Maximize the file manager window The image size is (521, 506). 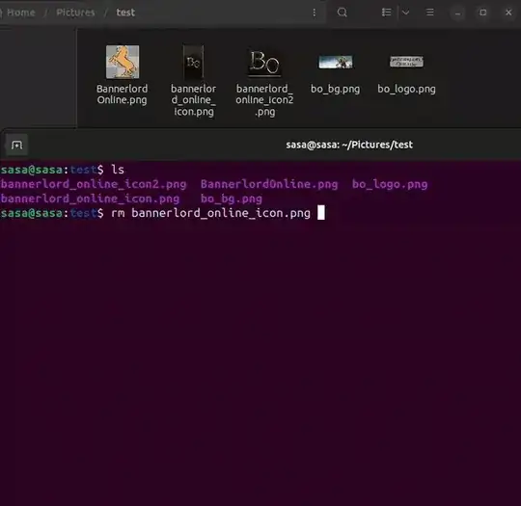(482, 13)
